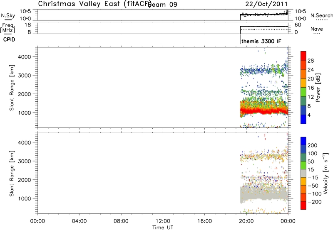Click the '28' power scale value
The height and width of the screenshot is (230, 333).
coord(311,61)
